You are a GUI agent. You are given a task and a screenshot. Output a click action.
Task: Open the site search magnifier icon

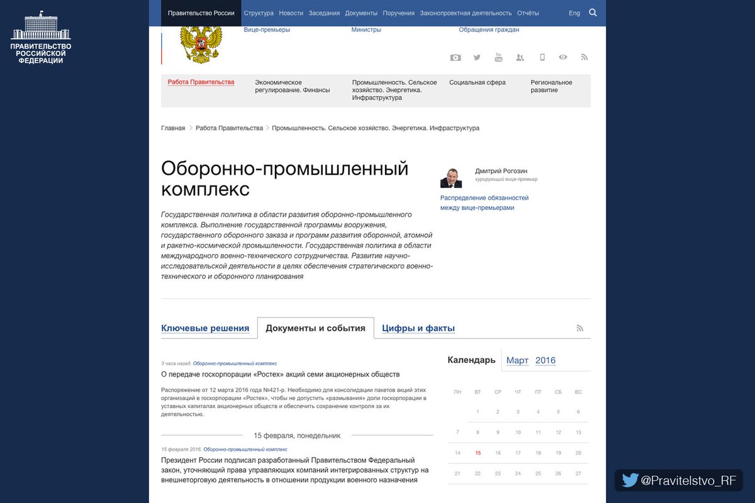593,13
